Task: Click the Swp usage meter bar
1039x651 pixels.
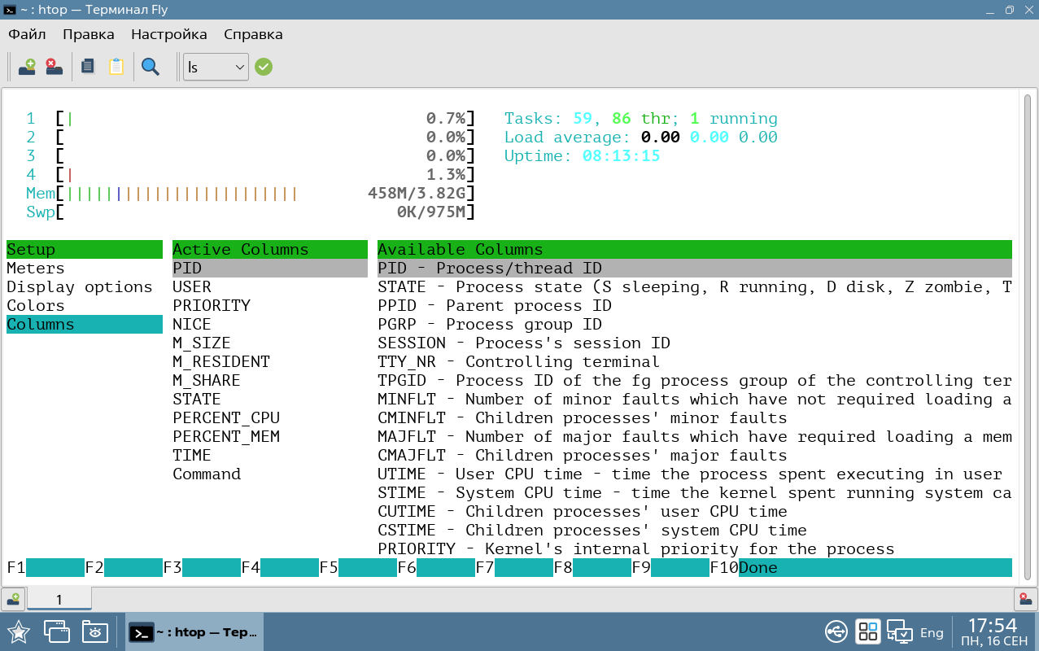Action: click(x=251, y=212)
